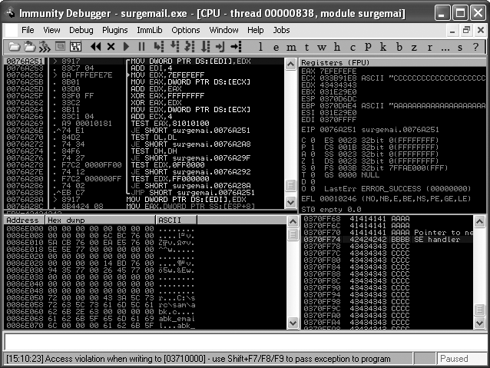Restore the inner CPU child window
This screenshot has height=368, width=490.
pos(466,30)
